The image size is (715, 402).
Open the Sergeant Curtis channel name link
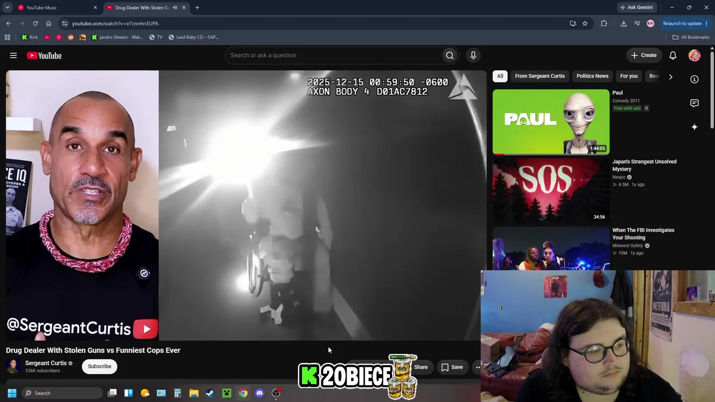pyautogui.click(x=46, y=363)
